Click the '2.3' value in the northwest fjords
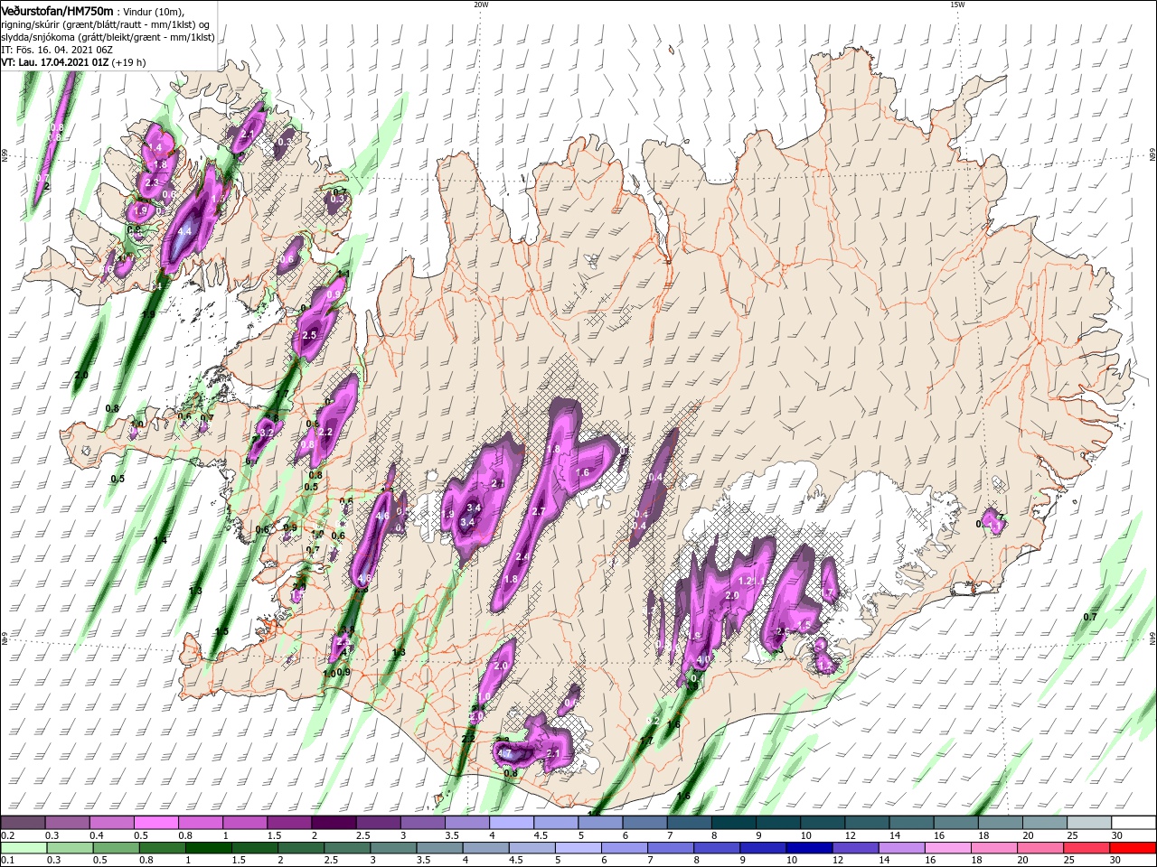The width and height of the screenshot is (1157, 867). 152,182
